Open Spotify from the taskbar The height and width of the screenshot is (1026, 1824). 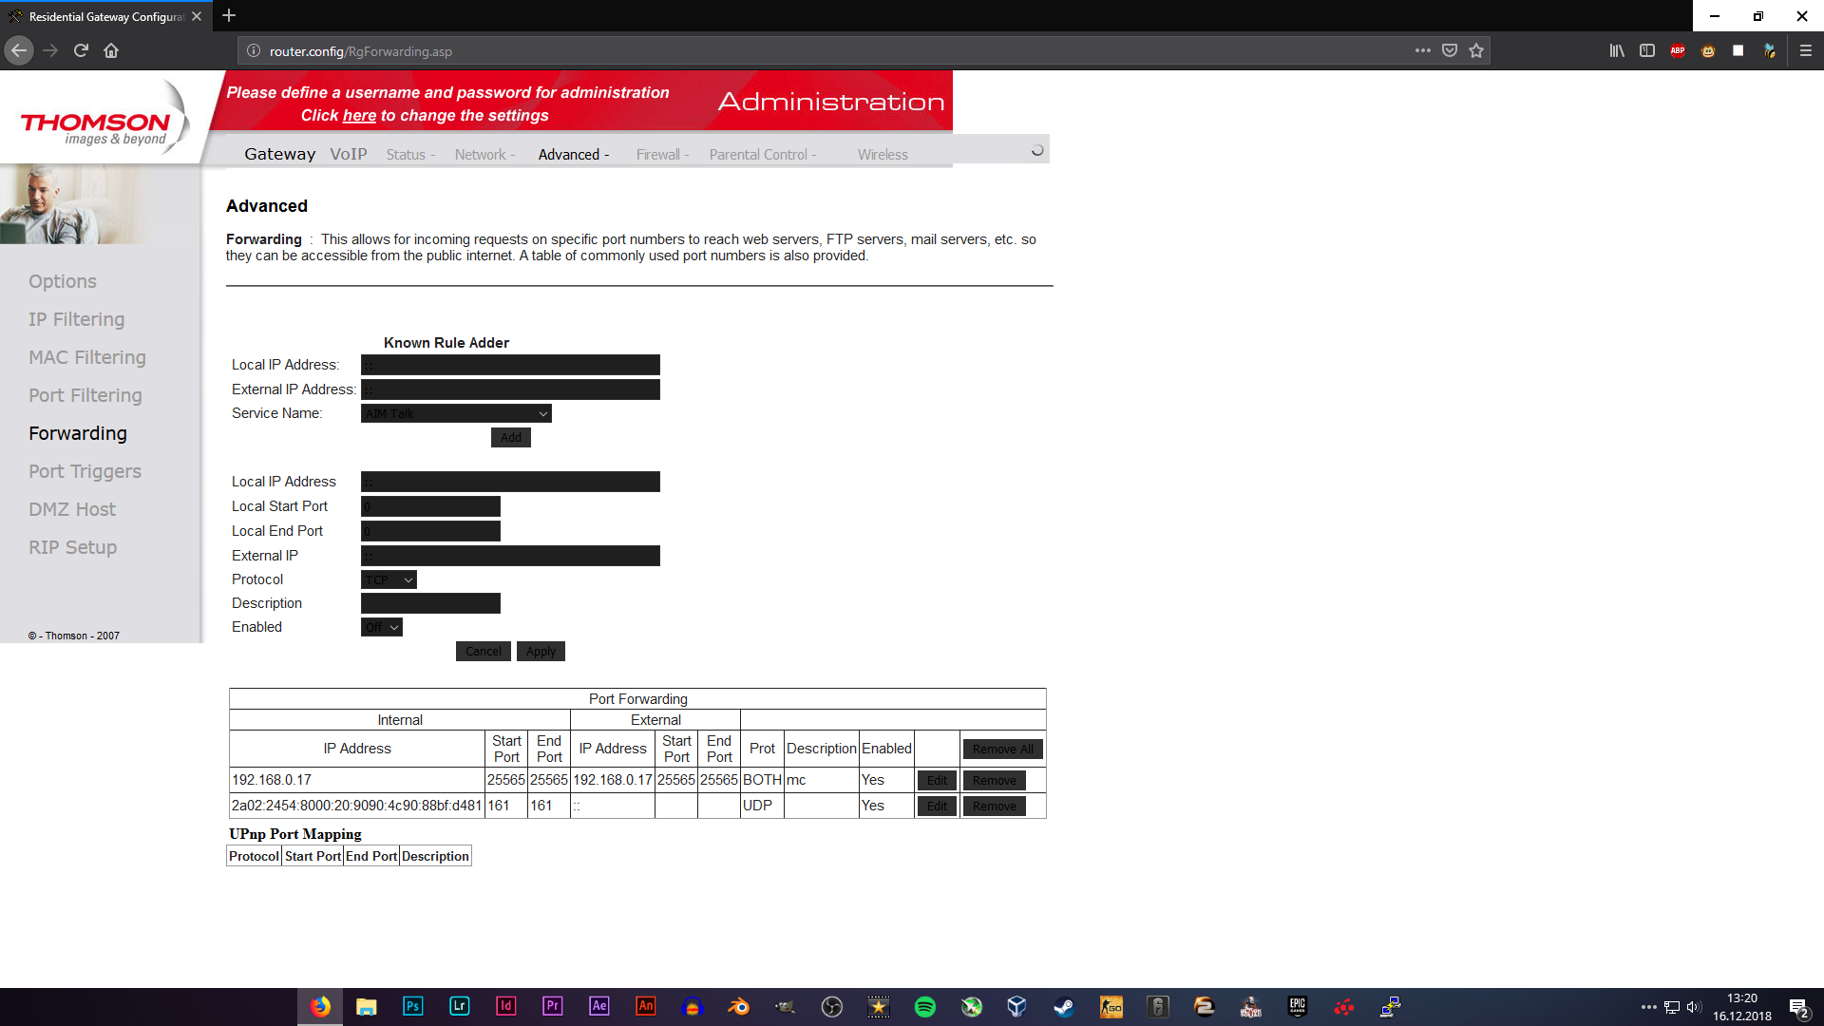click(924, 1006)
